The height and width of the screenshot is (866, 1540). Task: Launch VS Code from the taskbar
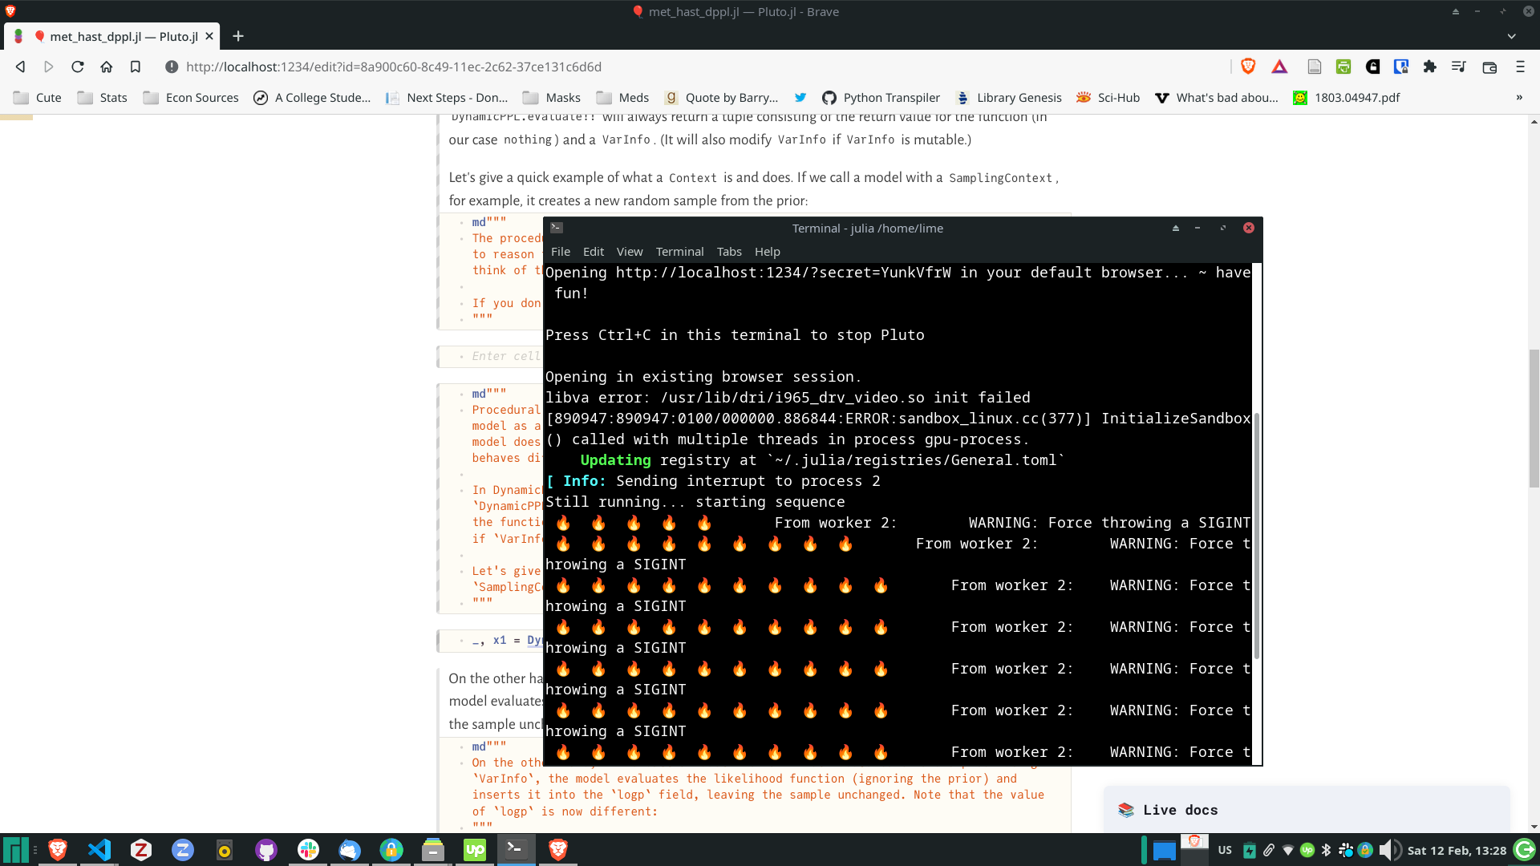click(x=99, y=849)
